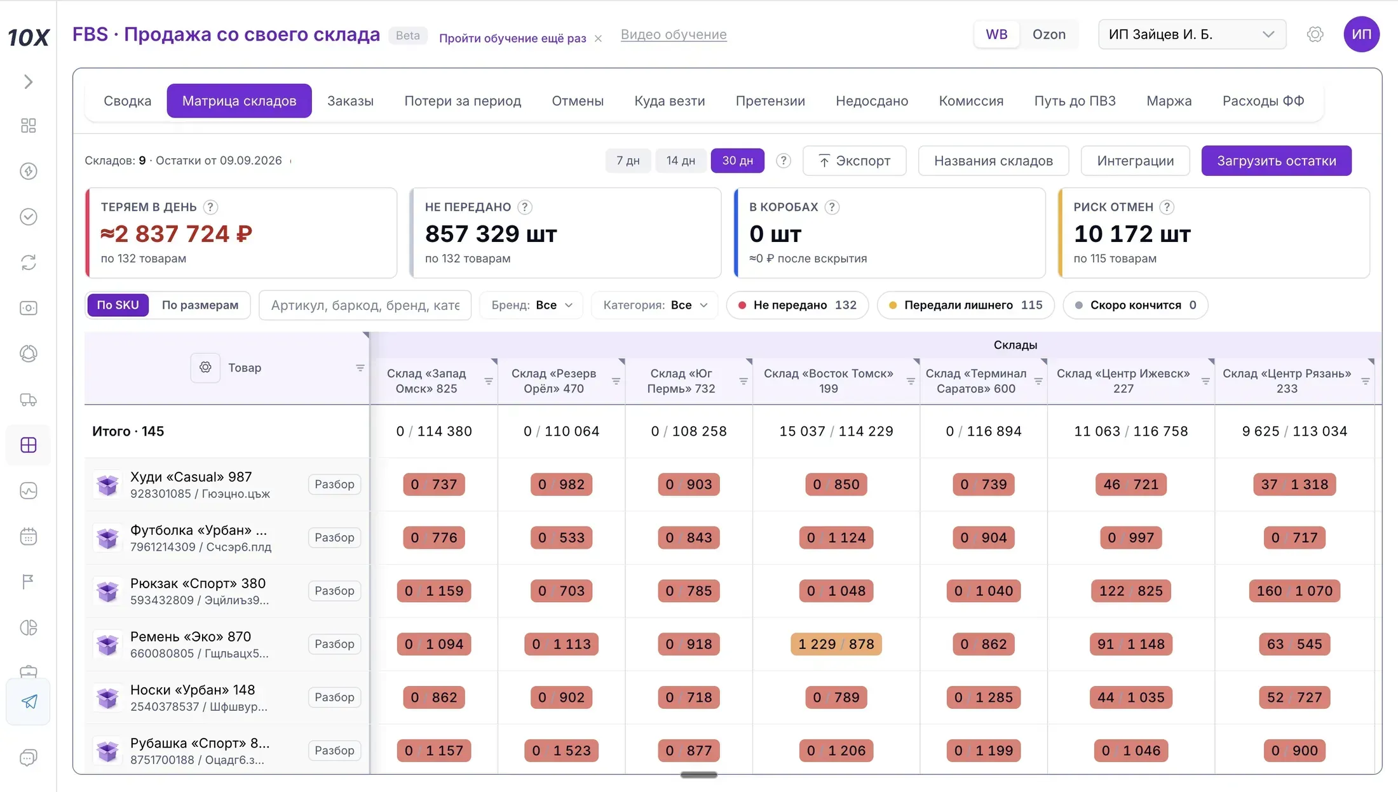The image size is (1398, 792).
Task: Open the Потери за период tab
Action: pos(463,101)
